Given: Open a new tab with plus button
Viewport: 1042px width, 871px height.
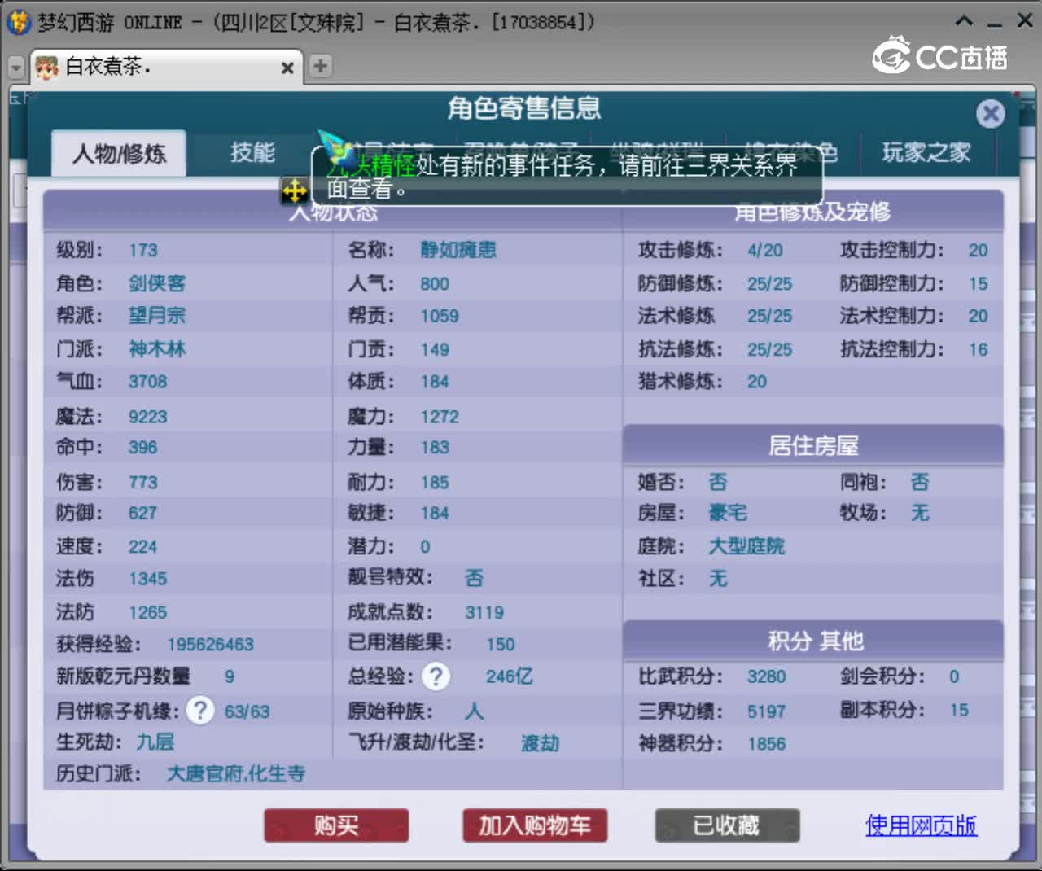Looking at the screenshot, I should click(320, 66).
